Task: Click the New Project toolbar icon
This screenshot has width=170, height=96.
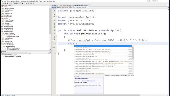Action: click(4, 3)
